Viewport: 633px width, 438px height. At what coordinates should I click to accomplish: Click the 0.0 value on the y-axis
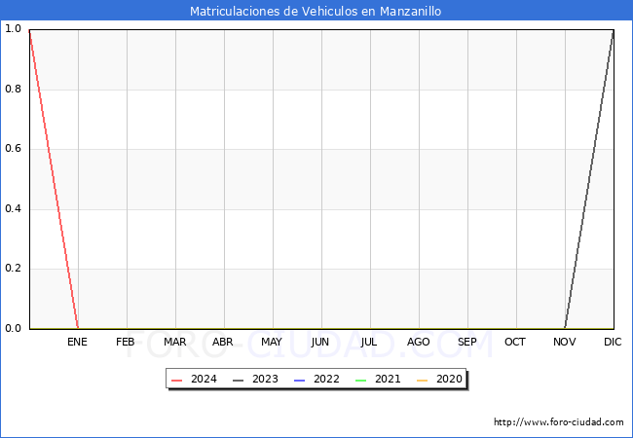coord(13,328)
